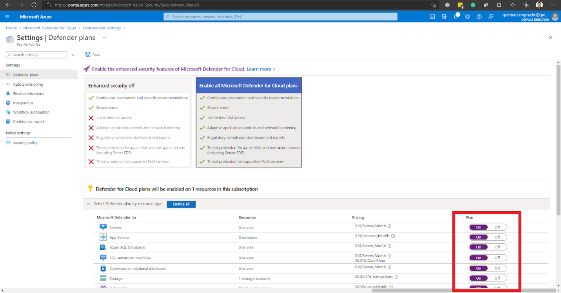This screenshot has width=561, height=293.
Task: Click the browser address bar URL
Action: [127, 5]
